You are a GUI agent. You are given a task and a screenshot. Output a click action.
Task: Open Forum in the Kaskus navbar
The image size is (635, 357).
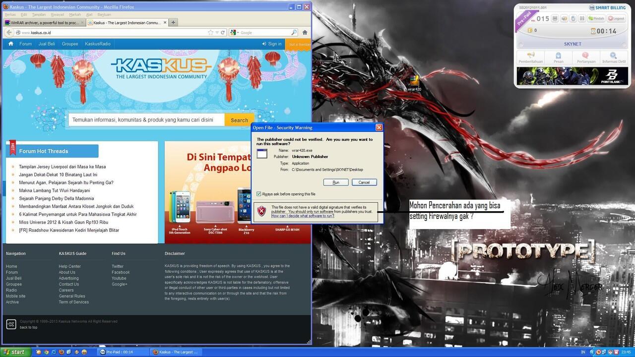point(25,44)
